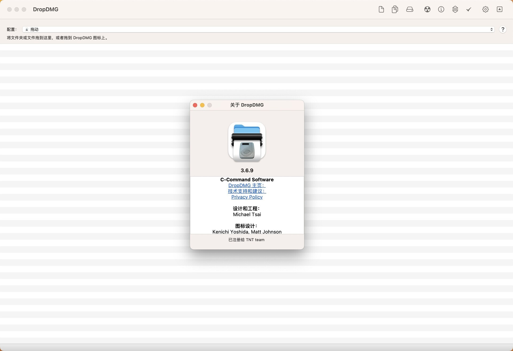
Task: Click the 3.6.9 version number text
Action: [247, 170]
